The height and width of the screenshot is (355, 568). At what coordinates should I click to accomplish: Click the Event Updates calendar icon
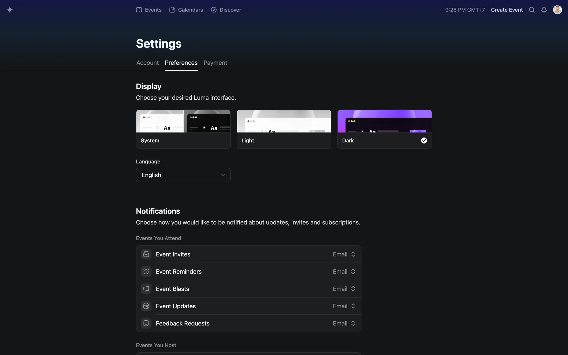pyautogui.click(x=146, y=306)
